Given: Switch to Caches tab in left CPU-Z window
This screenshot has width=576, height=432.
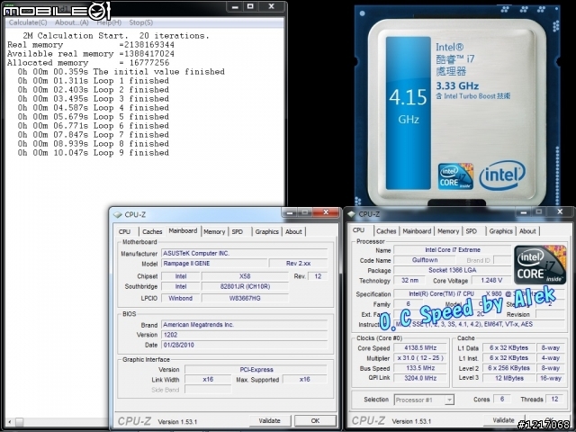Looking at the screenshot, I should (x=152, y=232).
